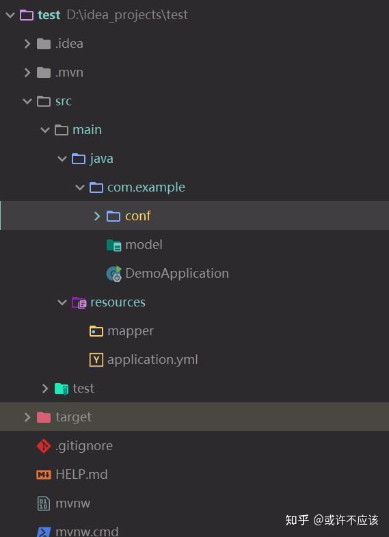Collapse the src directory
Screen dimensions: 389x537
pyautogui.click(x=27, y=101)
